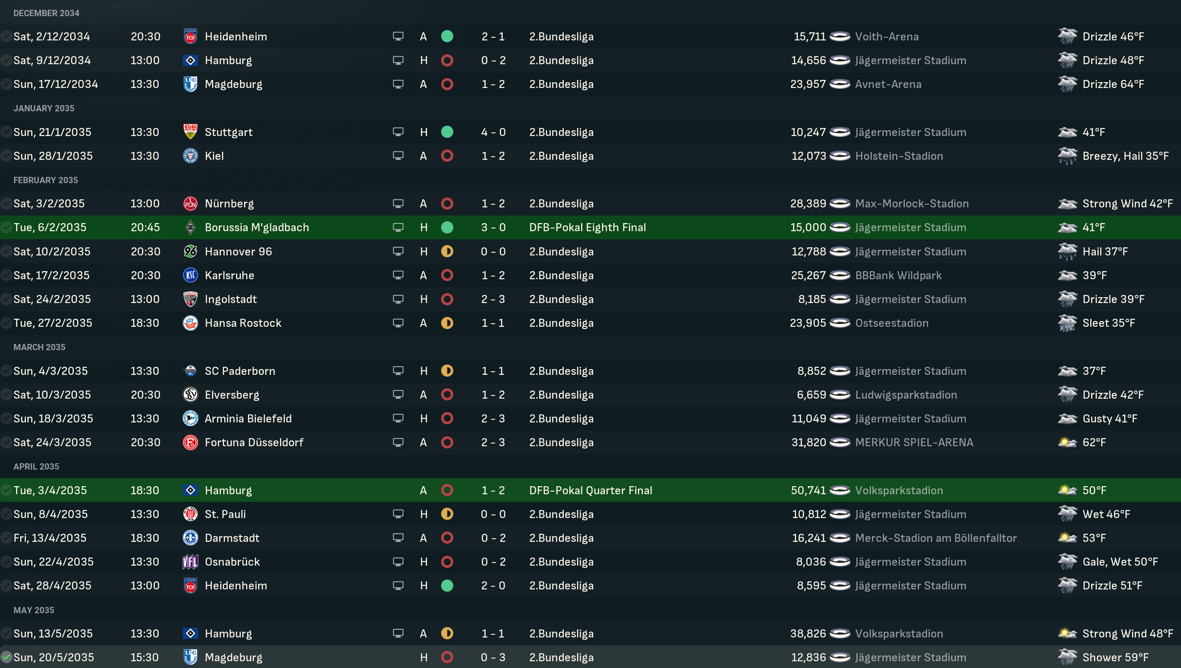Click the Hannover 96 club logo

190,251
